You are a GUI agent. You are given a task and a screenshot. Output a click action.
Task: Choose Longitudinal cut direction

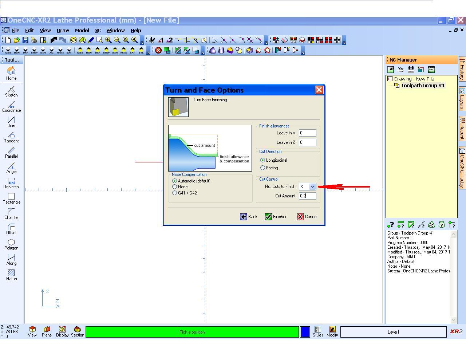(x=263, y=160)
